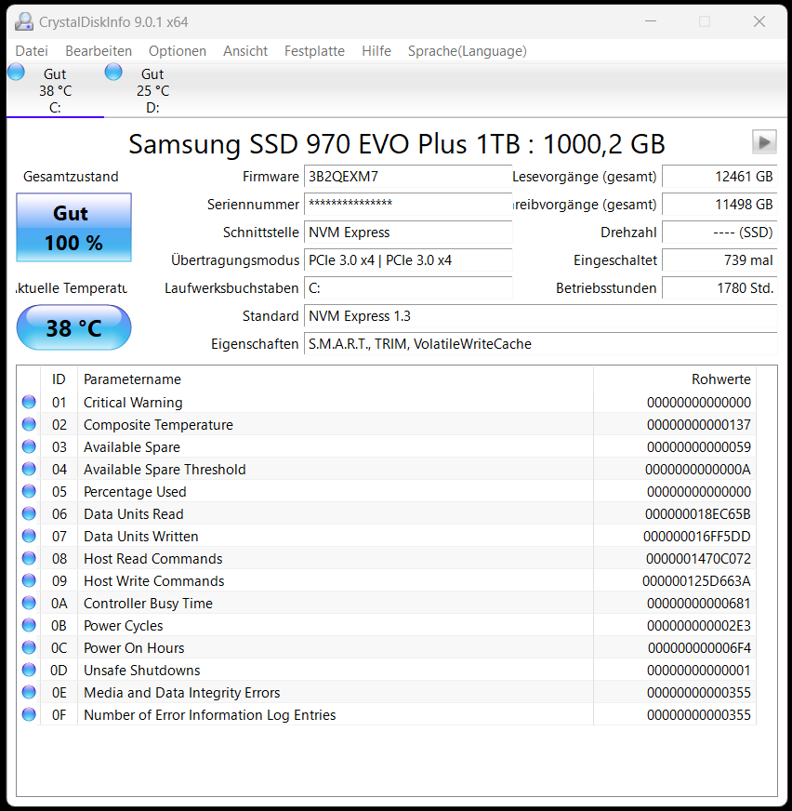Click the drive title Samsung SSD 970 EVO Plus
The width and height of the screenshot is (792, 811).
pyautogui.click(x=396, y=143)
